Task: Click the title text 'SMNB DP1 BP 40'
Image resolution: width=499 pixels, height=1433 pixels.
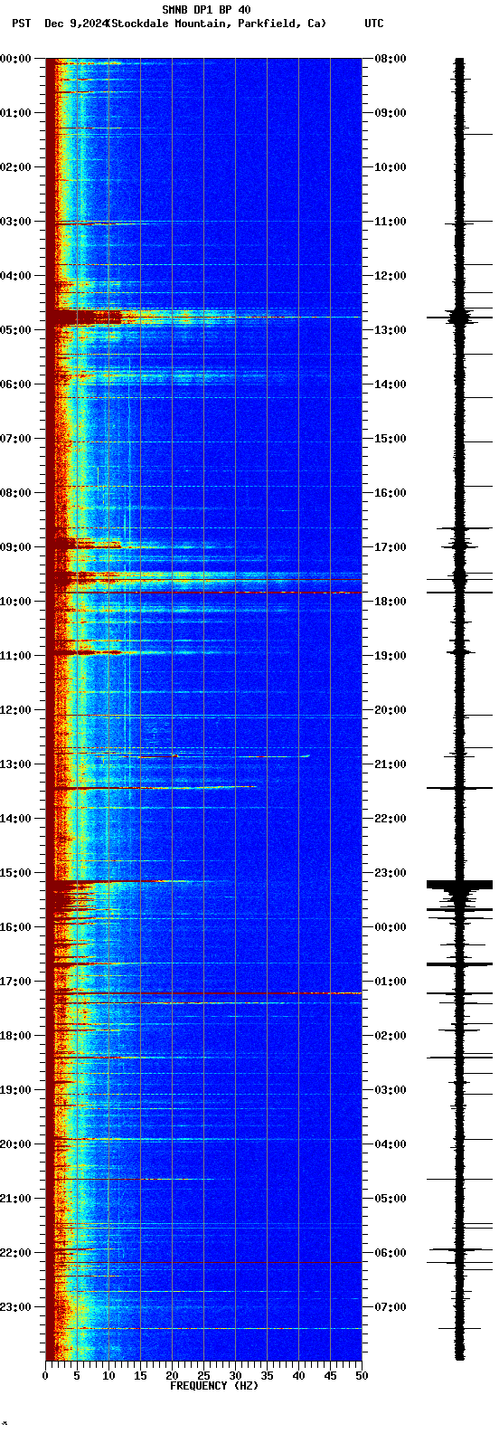Action: (206, 10)
